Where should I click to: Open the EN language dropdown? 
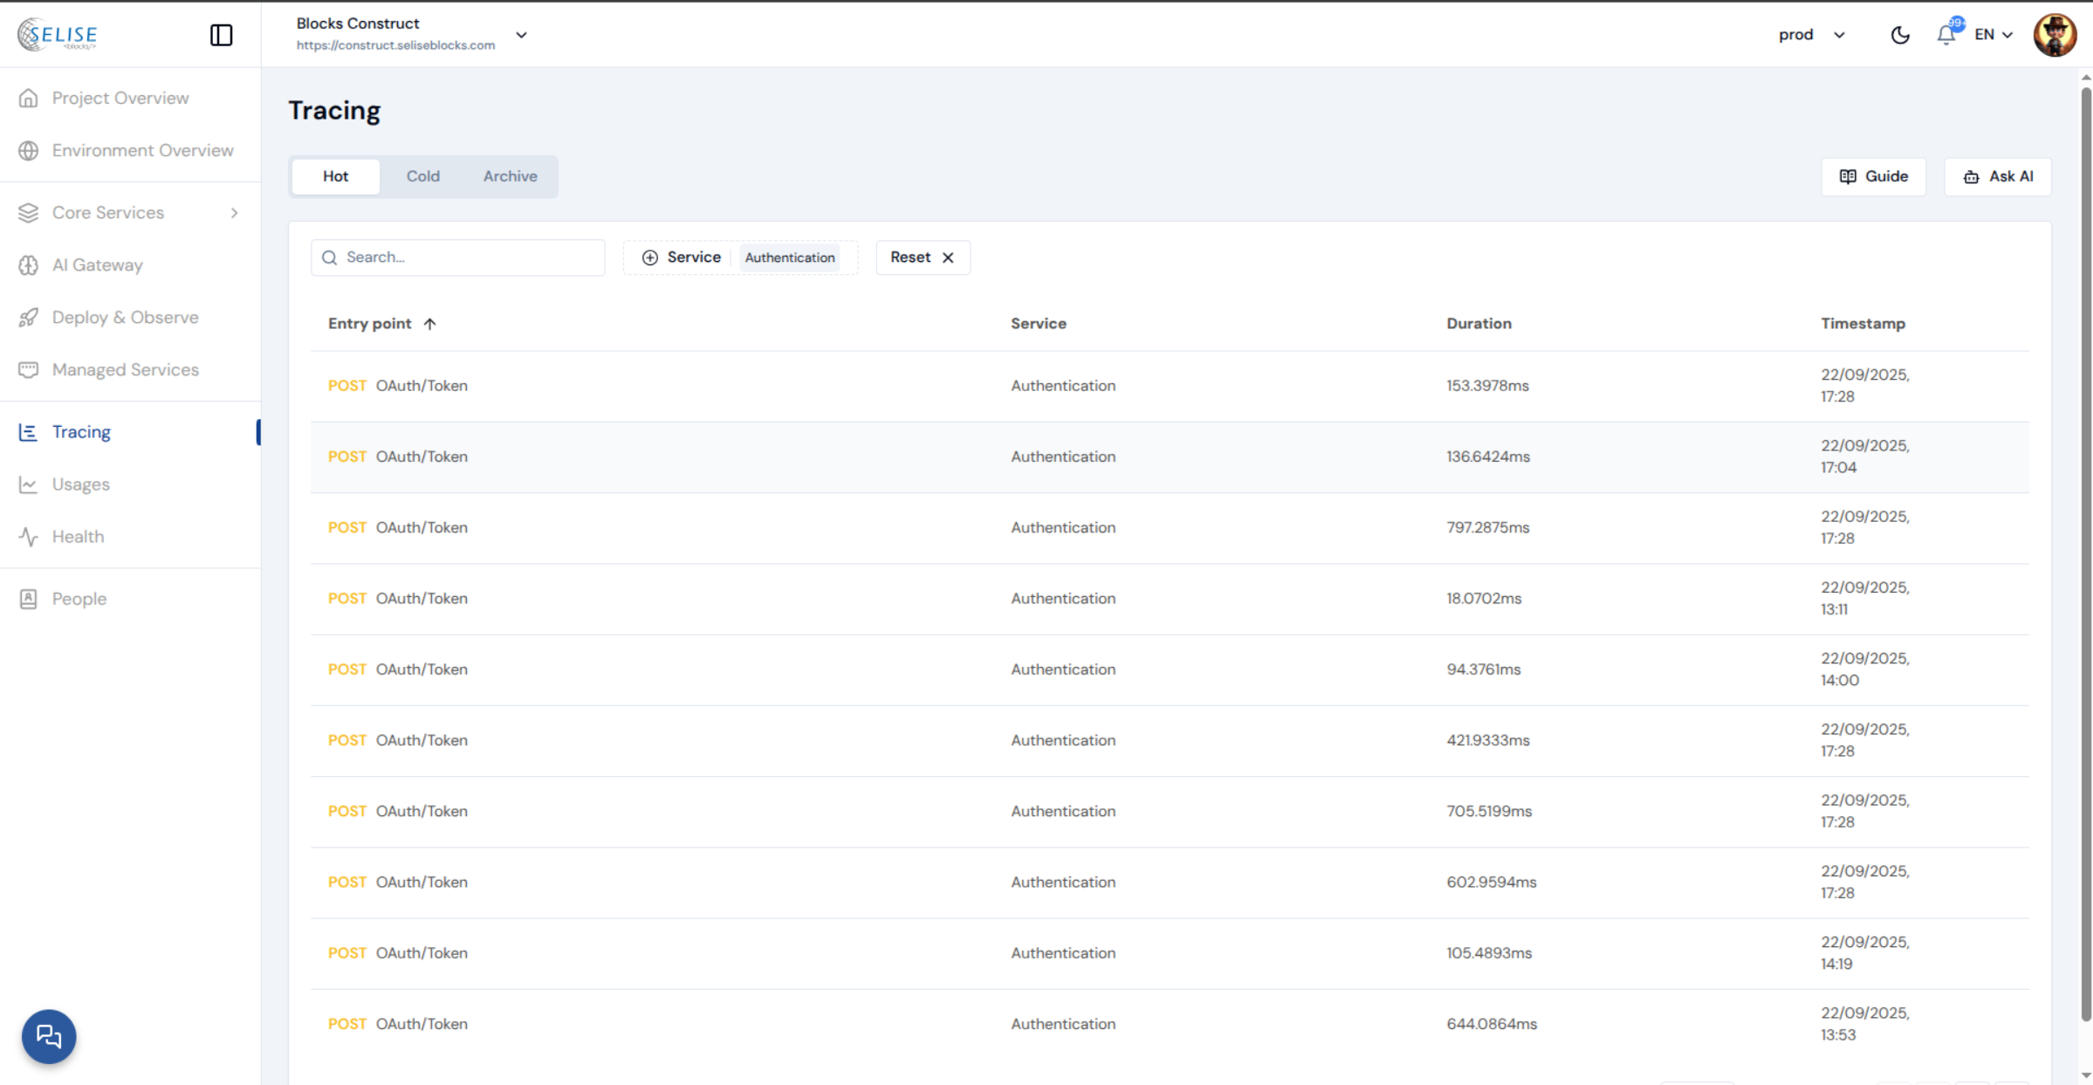pyautogui.click(x=1993, y=35)
